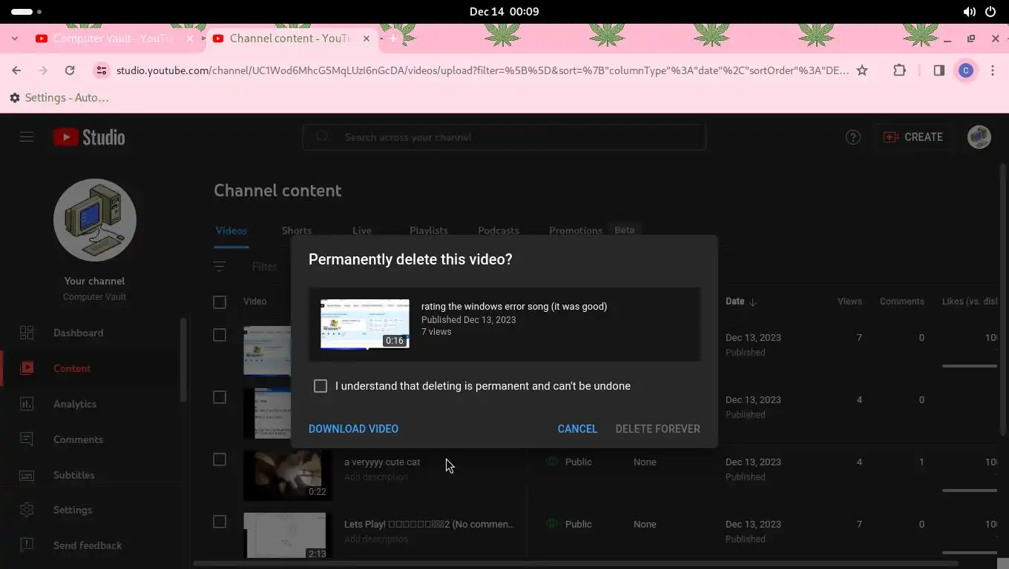
Task: Focus the 'Search across your channel' field
Action: pyautogui.click(x=504, y=137)
